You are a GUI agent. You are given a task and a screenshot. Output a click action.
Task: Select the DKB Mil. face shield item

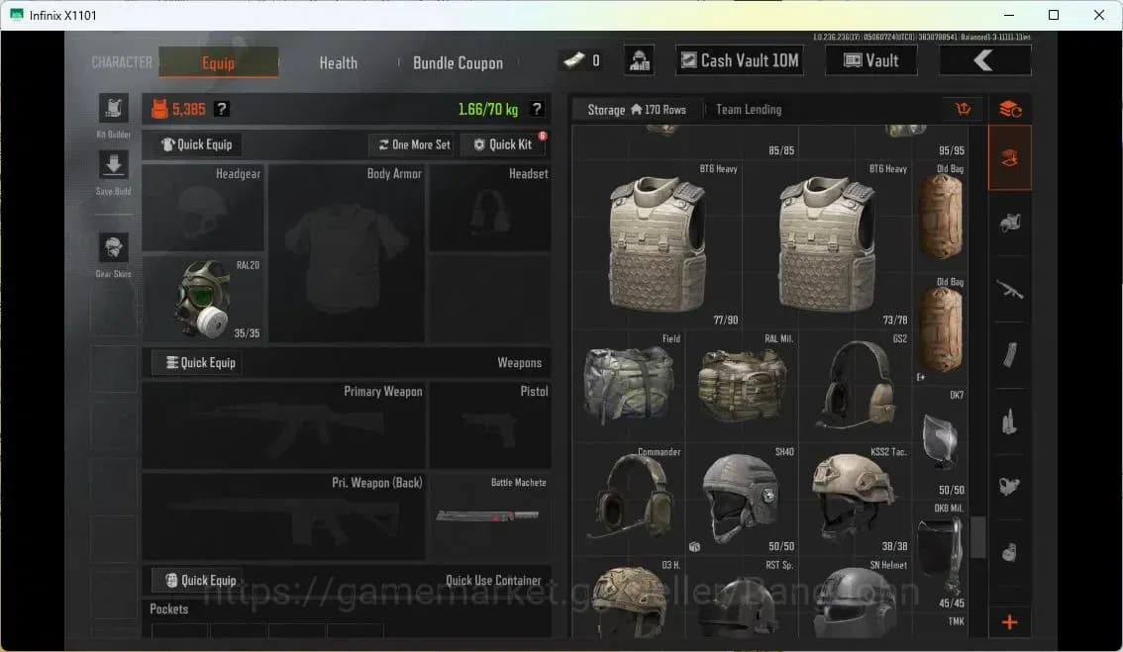click(941, 556)
